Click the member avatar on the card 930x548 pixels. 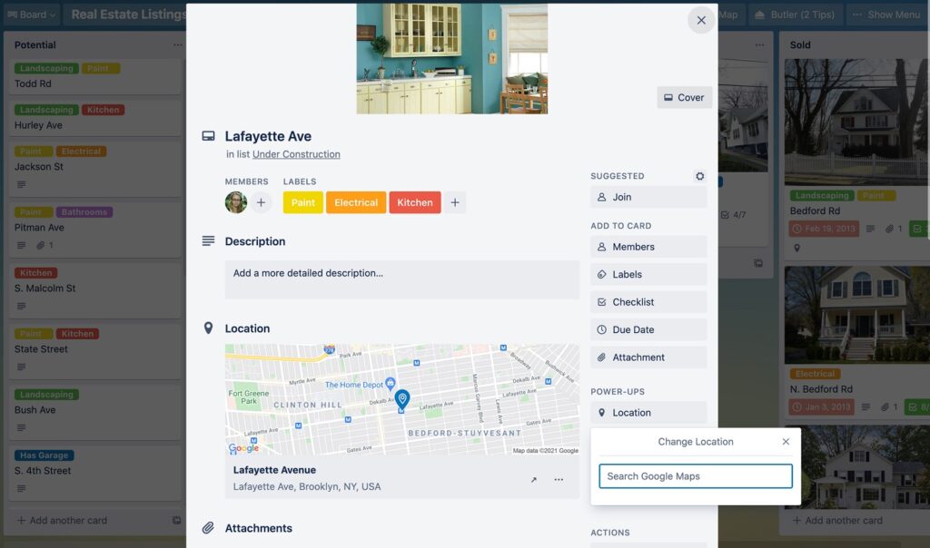pos(235,202)
